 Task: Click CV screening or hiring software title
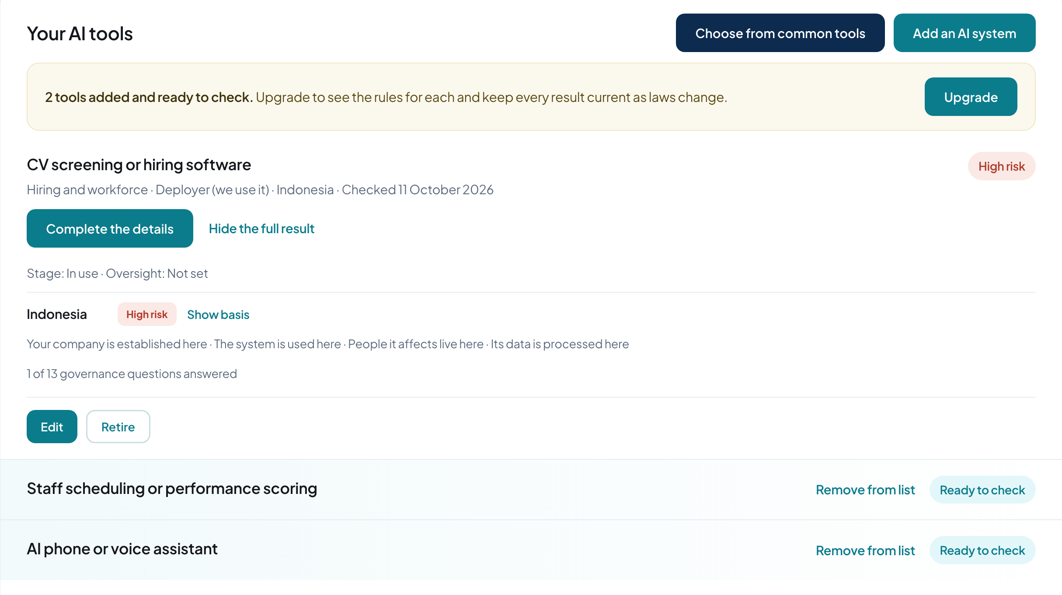point(139,165)
